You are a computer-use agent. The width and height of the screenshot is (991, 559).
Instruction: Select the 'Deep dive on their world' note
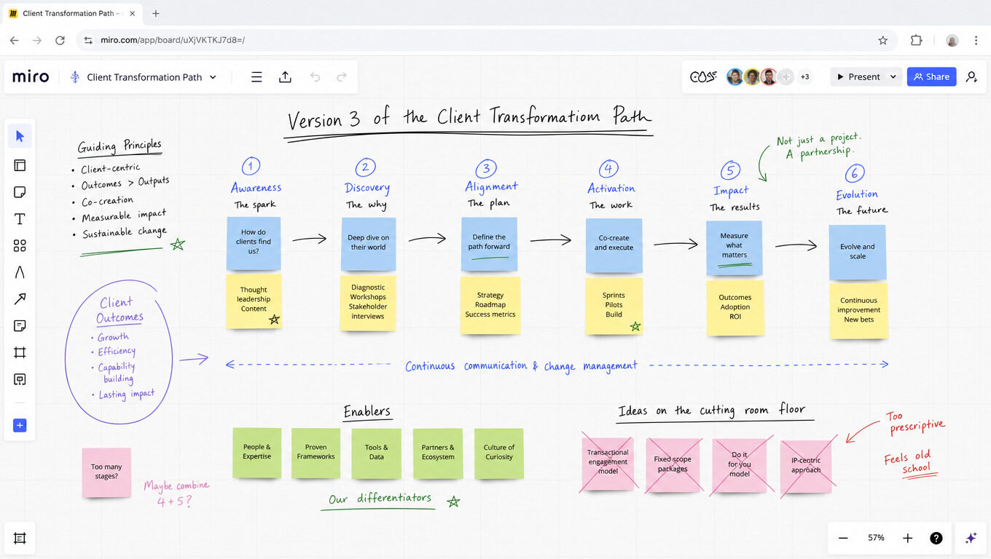(368, 243)
